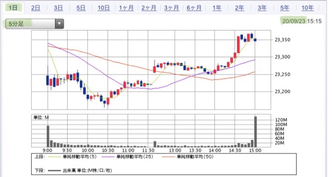Click the 14:30 time axis label

coord(235,150)
